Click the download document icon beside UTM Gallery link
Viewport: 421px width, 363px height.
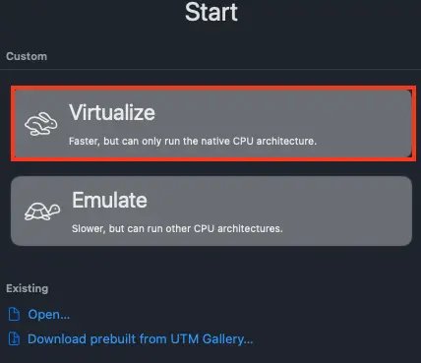[x=14, y=338]
